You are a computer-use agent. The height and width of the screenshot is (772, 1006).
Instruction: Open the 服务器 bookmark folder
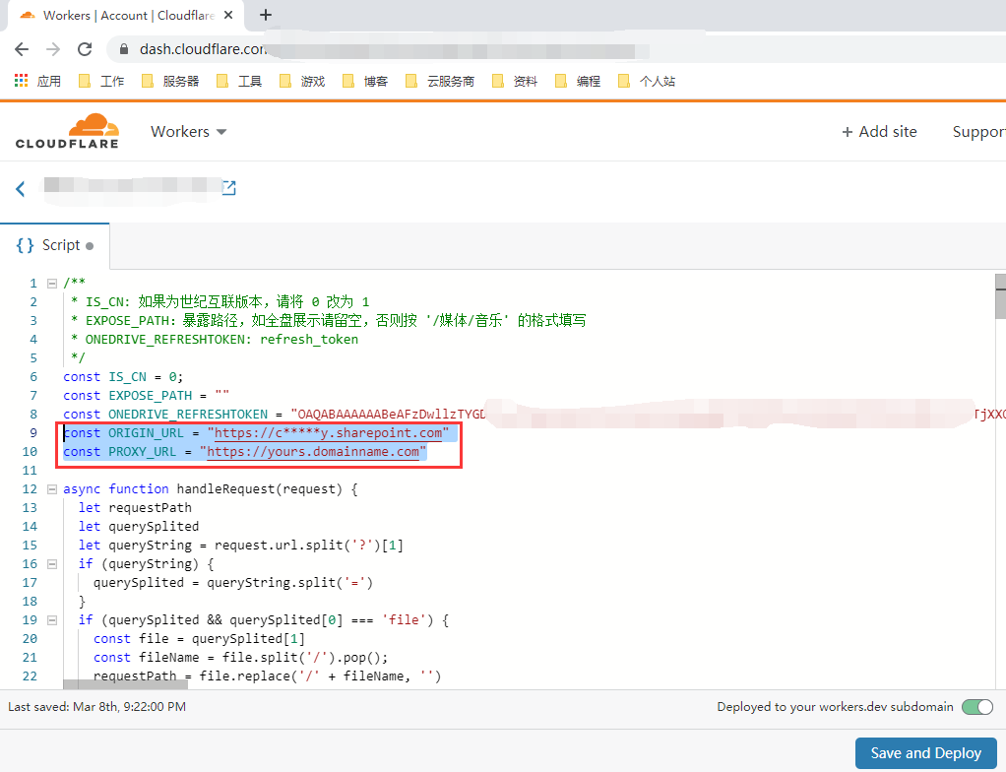[x=170, y=81]
